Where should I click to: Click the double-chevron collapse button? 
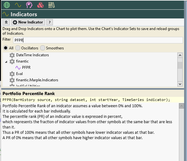6,22
